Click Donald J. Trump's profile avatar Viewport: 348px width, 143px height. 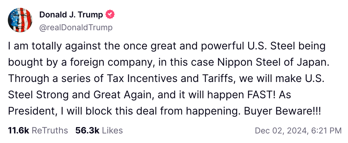(21, 20)
